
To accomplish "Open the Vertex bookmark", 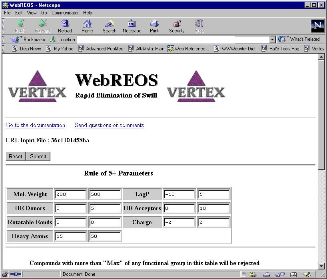I will coord(315,49).
